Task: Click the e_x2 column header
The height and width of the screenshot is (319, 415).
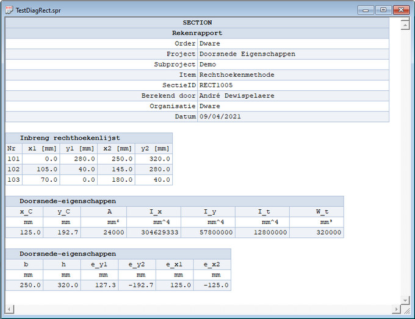Action: (x=212, y=265)
